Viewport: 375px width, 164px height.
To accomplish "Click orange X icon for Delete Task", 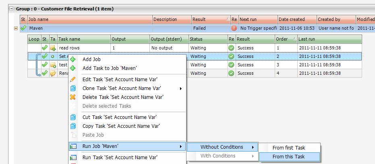I will pos(73,97).
